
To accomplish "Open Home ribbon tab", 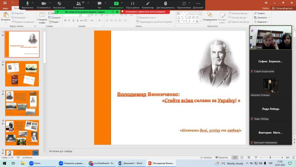I will click(x=16, y=8).
